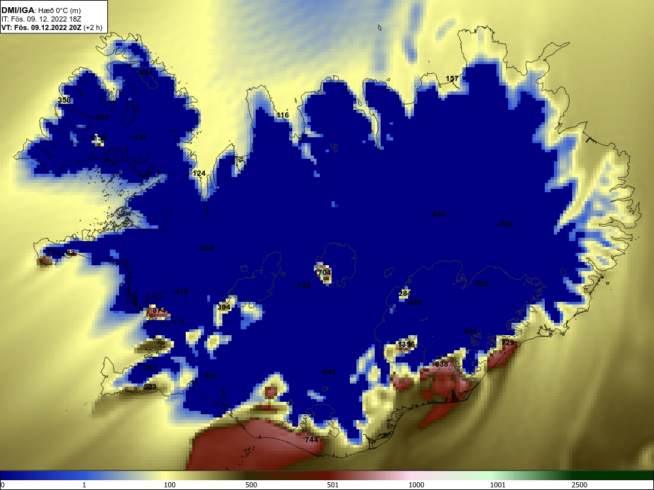The width and height of the screenshot is (654, 490).
Task: Click the 729 value on the southeast coast
Action: (508, 342)
